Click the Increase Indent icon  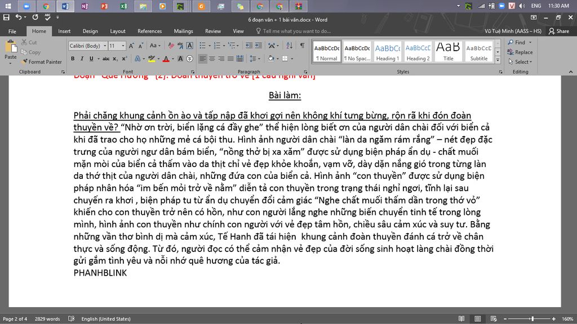(259, 46)
